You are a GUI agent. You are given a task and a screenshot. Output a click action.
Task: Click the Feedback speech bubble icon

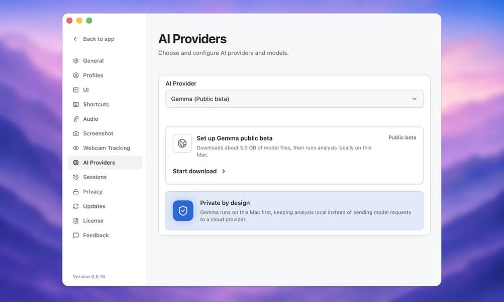coord(76,236)
